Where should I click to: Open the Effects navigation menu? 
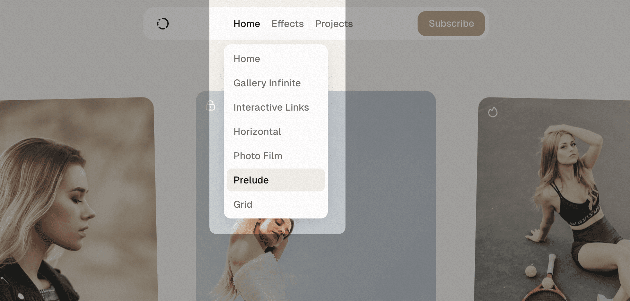tap(287, 24)
